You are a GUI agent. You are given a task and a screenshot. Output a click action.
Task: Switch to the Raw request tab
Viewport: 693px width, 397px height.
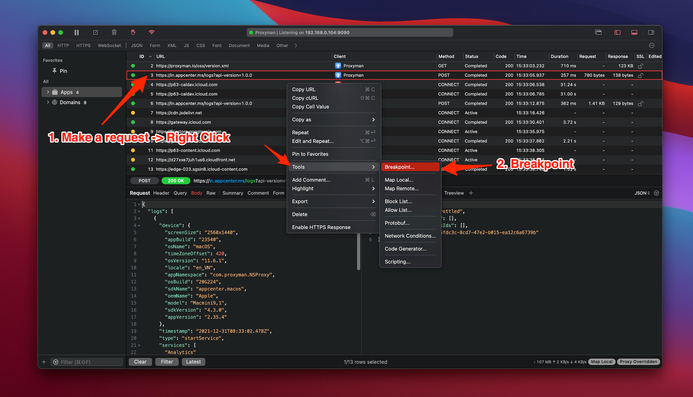(x=211, y=193)
